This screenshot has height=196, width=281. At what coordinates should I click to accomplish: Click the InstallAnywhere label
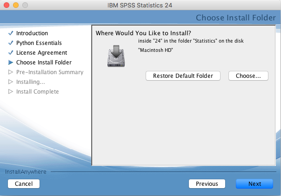tap(26, 172)
